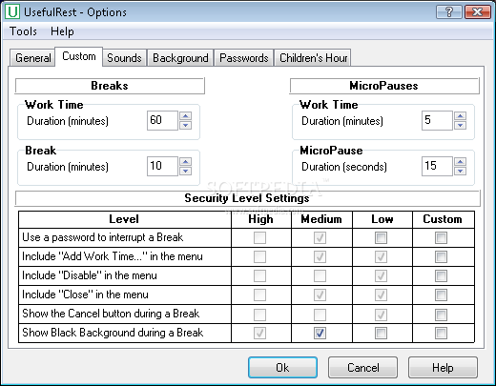The height and width of the screenshot is (386, 496).
Task: Click the "Use a password to interrupt a Break" label
Action: pyautogui.click(x=103, y=237)
